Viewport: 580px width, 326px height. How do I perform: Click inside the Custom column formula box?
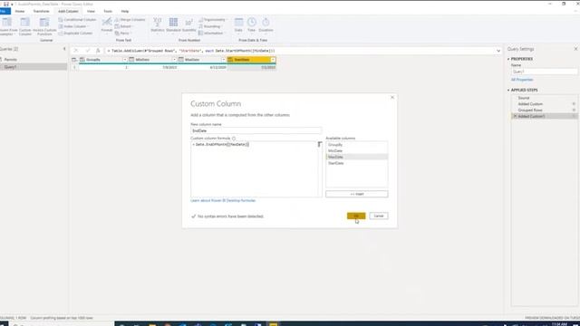(254, 169)
